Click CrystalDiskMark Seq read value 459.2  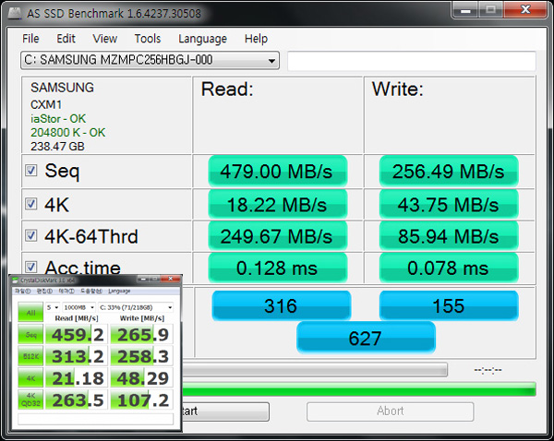click(x=76, y=334)
